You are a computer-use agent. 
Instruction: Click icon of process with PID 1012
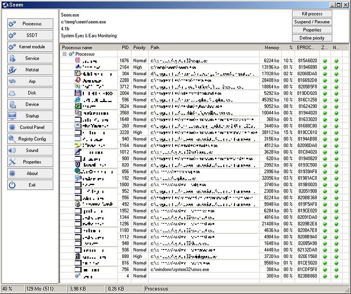[x=78, y=152]
